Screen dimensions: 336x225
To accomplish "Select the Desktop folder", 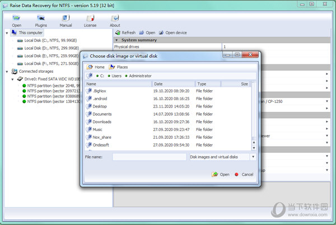I will click(x=100, y=106).
